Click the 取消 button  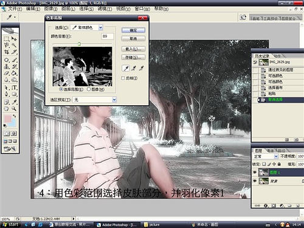coord(133,38)
